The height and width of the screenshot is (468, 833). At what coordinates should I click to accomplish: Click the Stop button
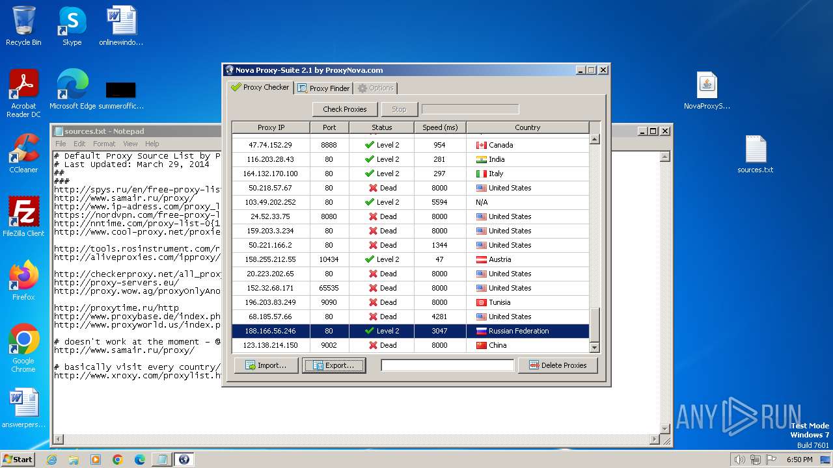point(399,109)
